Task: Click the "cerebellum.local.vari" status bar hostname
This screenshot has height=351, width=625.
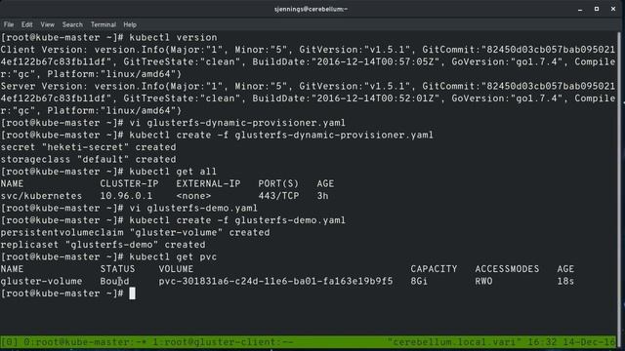Action: [454, 342]
